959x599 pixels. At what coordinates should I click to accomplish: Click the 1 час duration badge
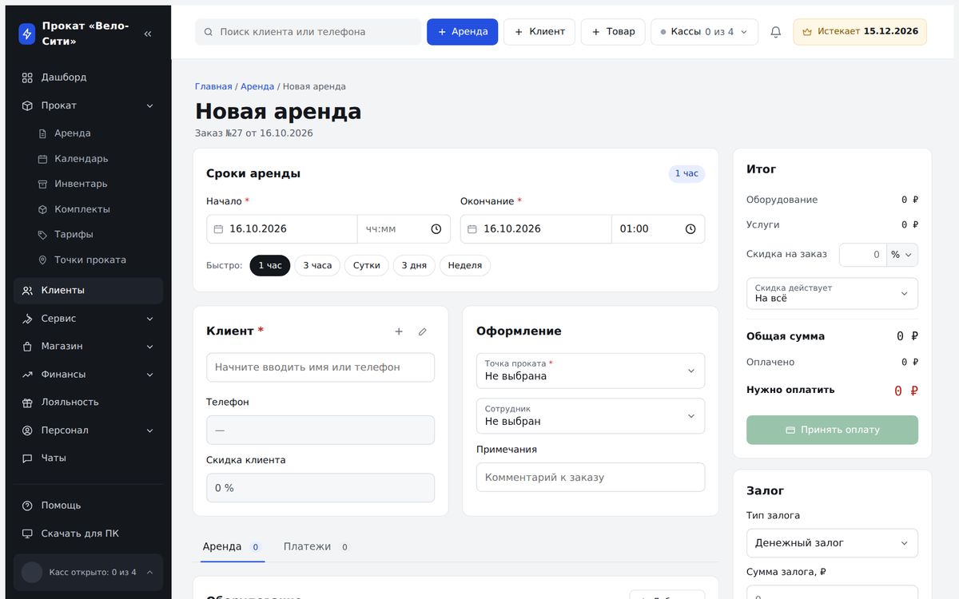pos(686,173)
